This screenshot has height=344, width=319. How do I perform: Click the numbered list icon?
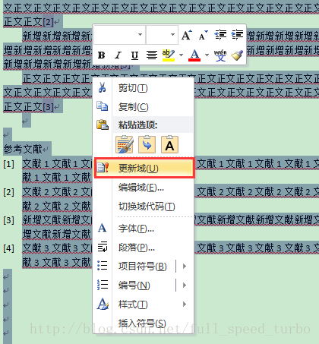click(103, 285)
